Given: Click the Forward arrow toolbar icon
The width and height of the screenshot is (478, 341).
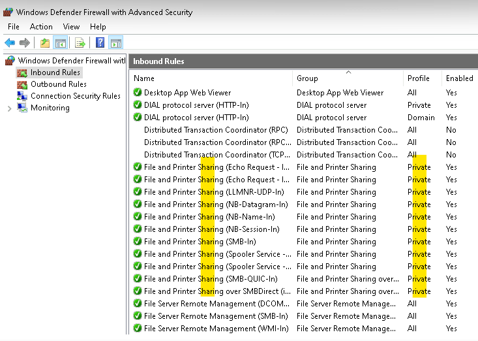Looking at the screenshot, I should (x=25, y=43).
